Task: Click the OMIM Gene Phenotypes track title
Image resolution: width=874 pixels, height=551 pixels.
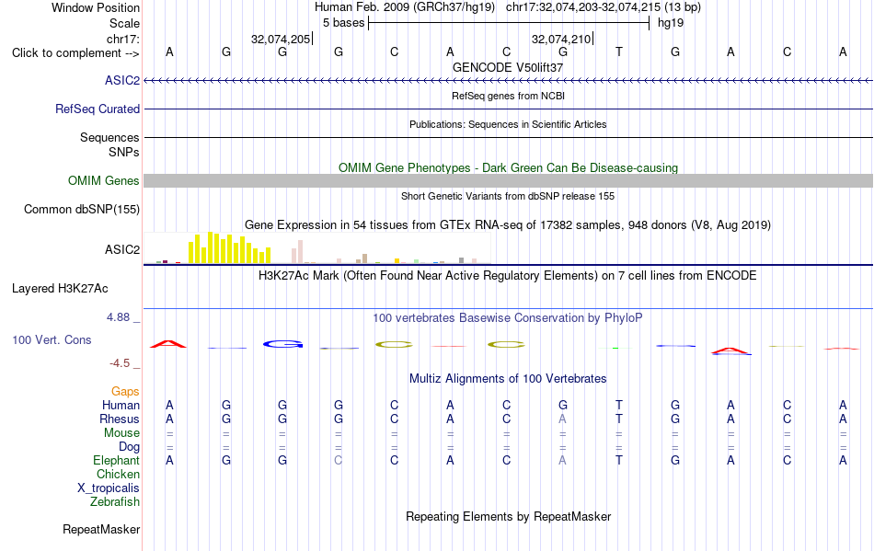Action: coord(508,167)
